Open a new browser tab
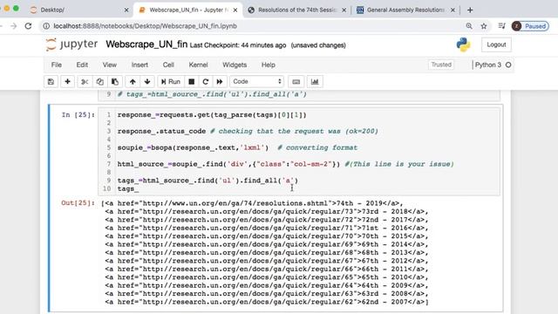This screenshot has height=314, width=558. pyautogui.click(x=470, y=10)
